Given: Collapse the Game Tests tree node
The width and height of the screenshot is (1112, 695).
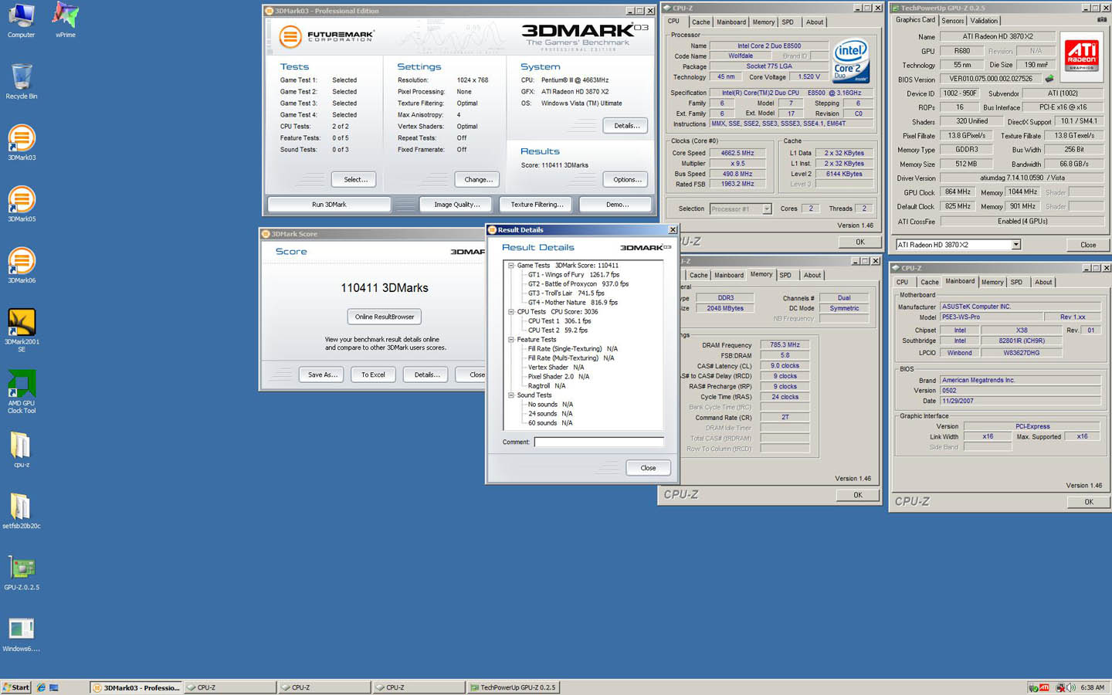Looking at the screenshot, I should [x=510, y=266].
